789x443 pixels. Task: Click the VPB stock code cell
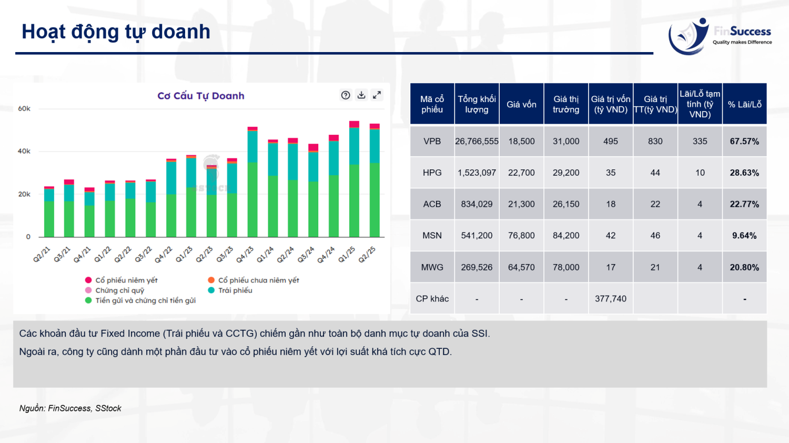coord(432,141)
